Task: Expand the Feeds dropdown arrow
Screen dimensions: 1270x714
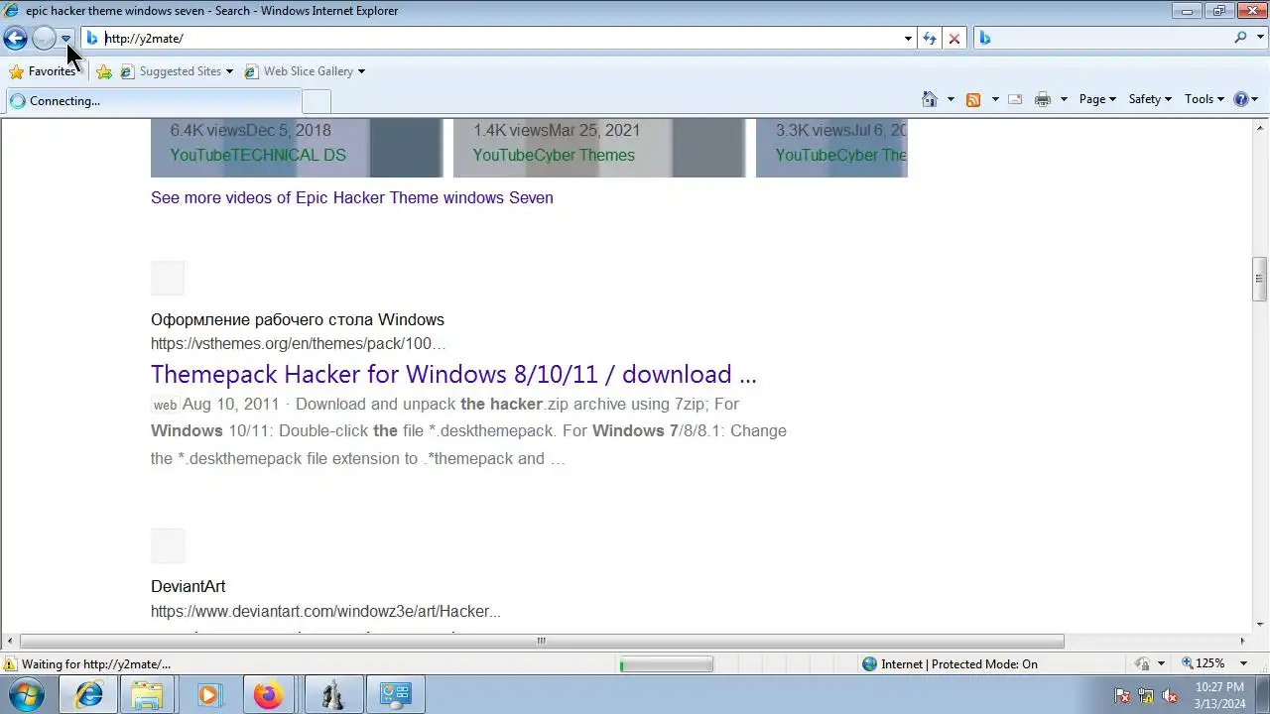Action: tap(995, 99)
